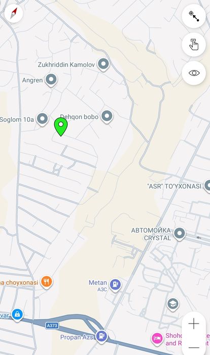This screenshot has height=355, width=210.
Task: Open the point-to-point distance measure tool
Action: [194, 16]
